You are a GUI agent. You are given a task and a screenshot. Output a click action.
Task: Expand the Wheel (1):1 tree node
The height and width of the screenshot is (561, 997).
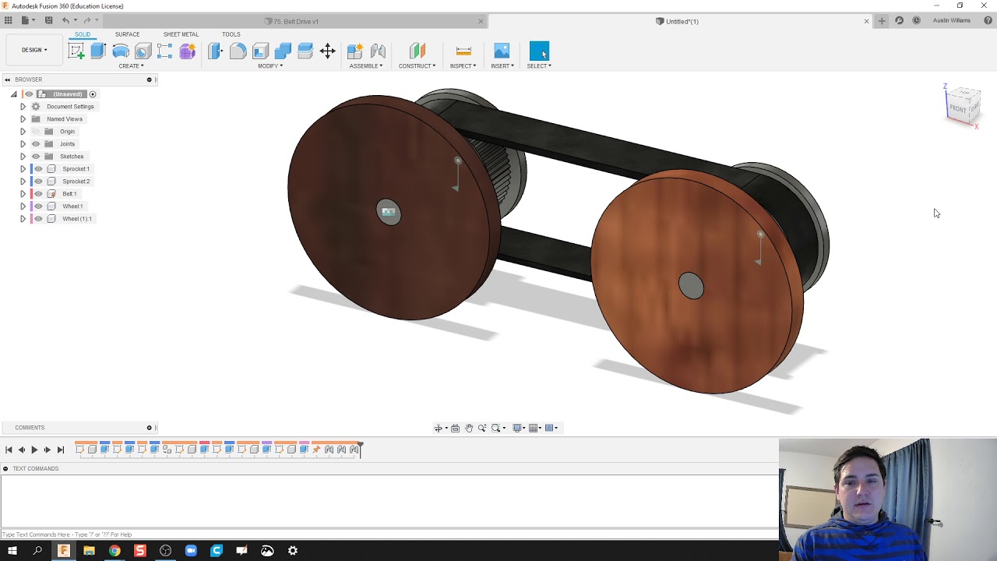point(23,219)
